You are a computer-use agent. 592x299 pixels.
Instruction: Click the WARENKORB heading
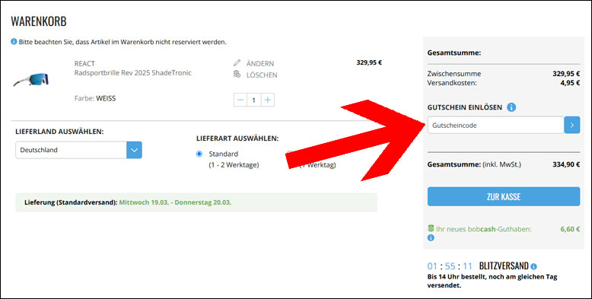coord(39,21)
